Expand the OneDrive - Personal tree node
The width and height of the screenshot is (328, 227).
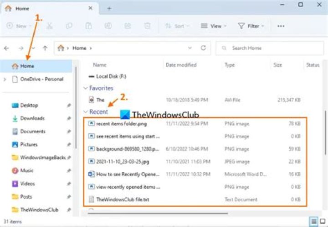click(x=5, y=79)
